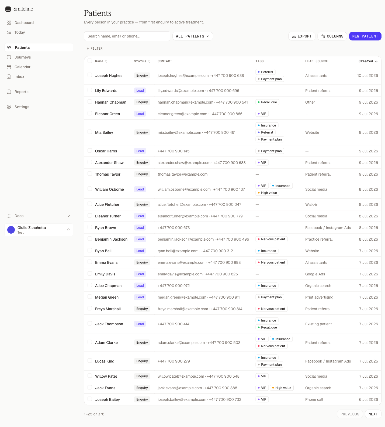Click the Created descending arrow icon
385x427 pixels.
pyautogui.click(x=376, y=61)
